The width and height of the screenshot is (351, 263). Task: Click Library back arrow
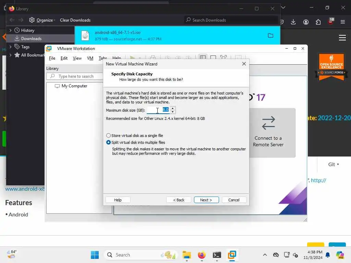(12, 20)
